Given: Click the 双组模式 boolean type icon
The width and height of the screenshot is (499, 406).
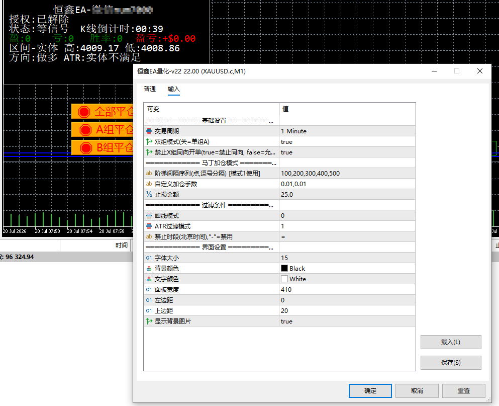Looking at the screenshot, I should coord(149,141).
